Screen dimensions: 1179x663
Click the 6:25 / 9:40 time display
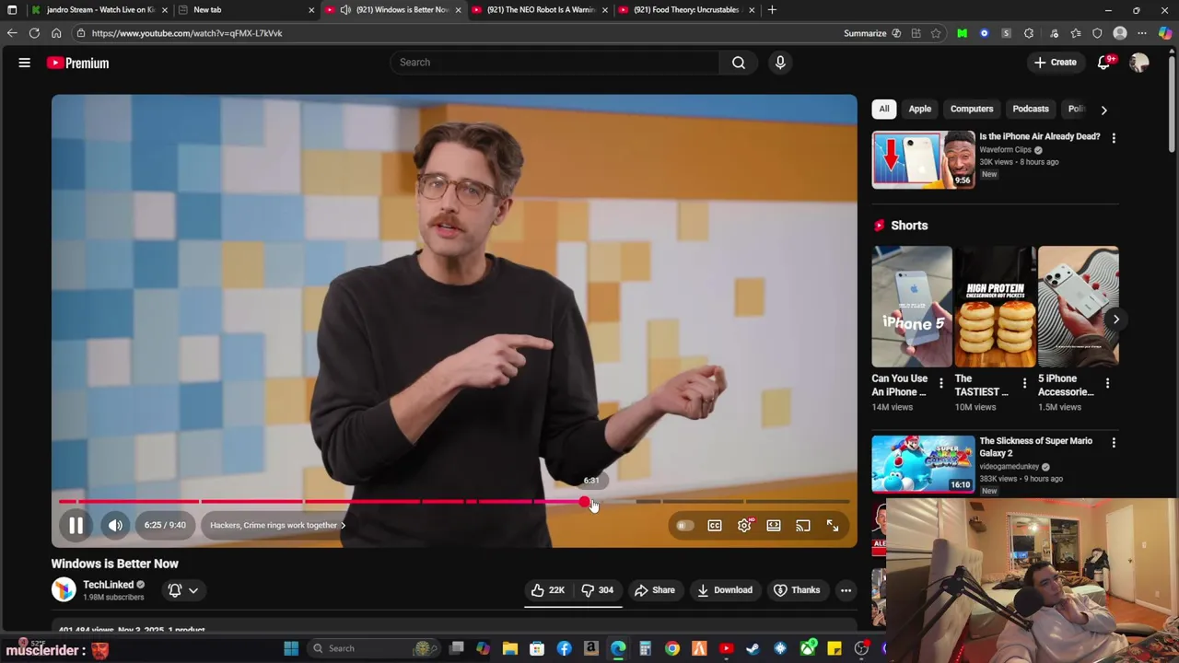click(x=165, y=525)
